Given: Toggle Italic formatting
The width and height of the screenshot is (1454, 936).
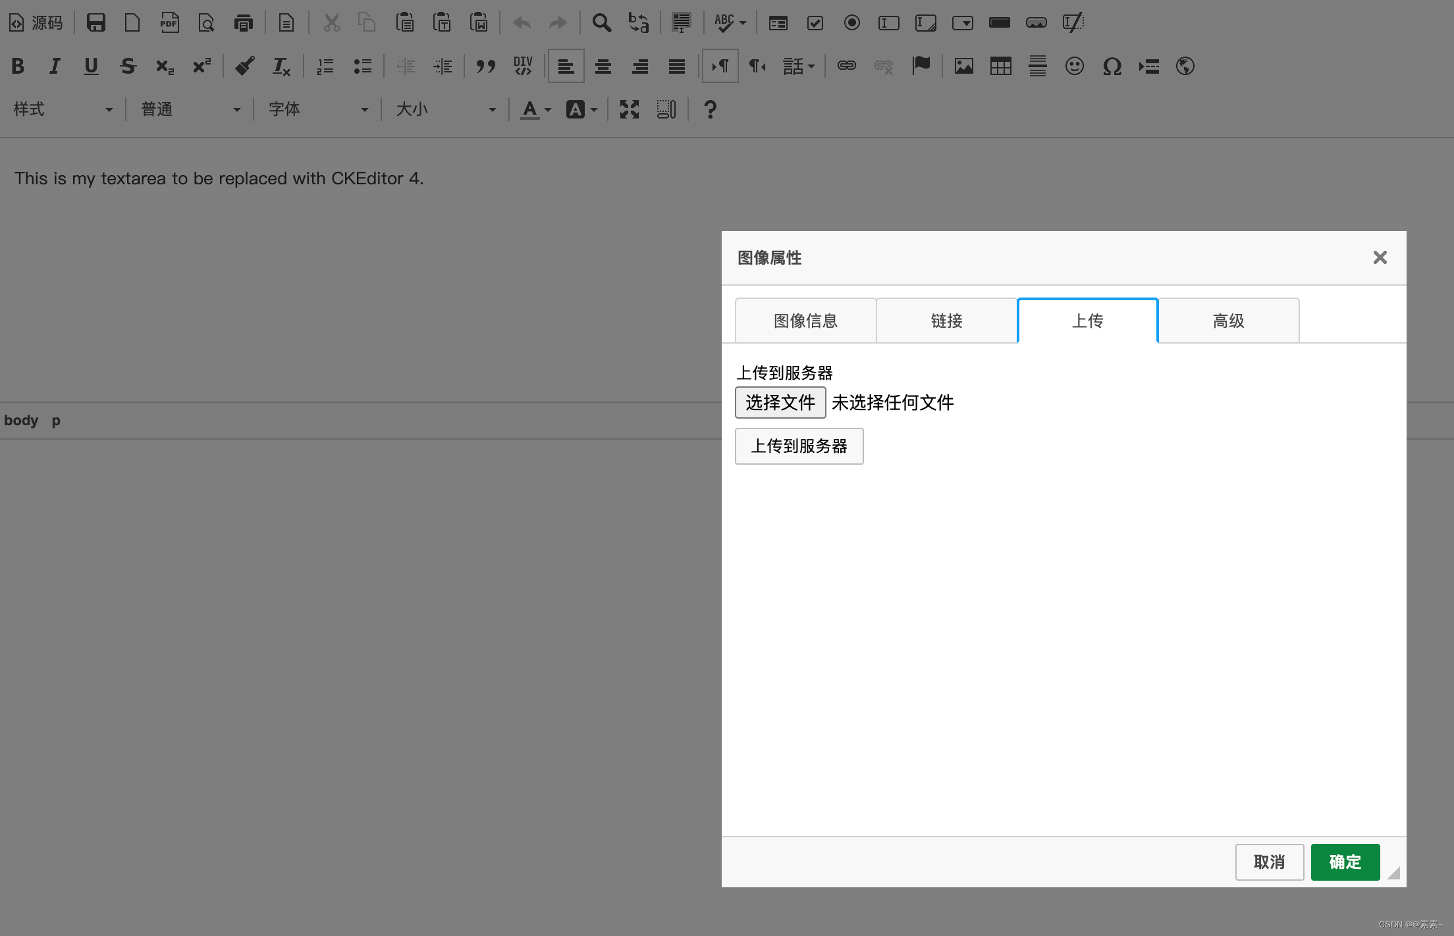Looking at the screenshot, I should click(x=55, y=66).
